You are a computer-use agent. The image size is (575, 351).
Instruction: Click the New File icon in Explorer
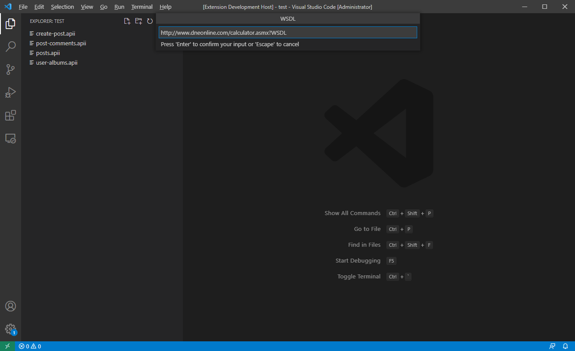point(127,21)
